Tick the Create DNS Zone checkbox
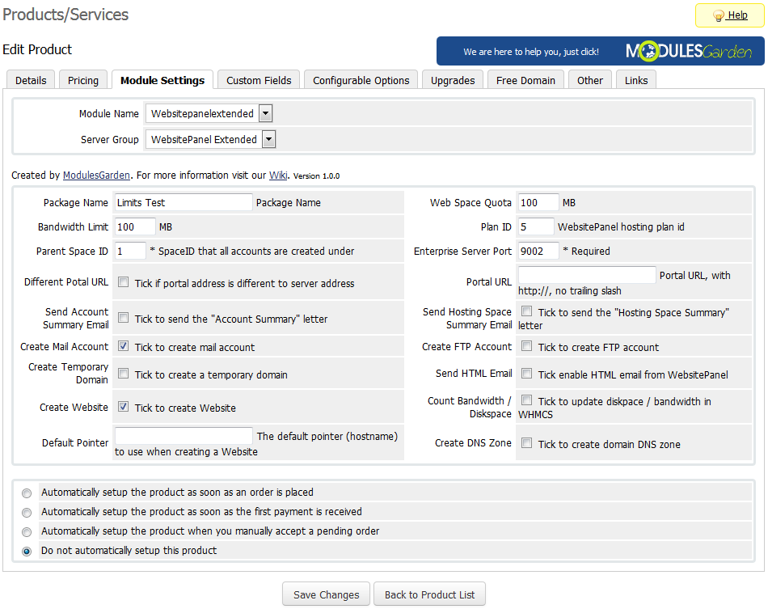 [x=526, y=443]
